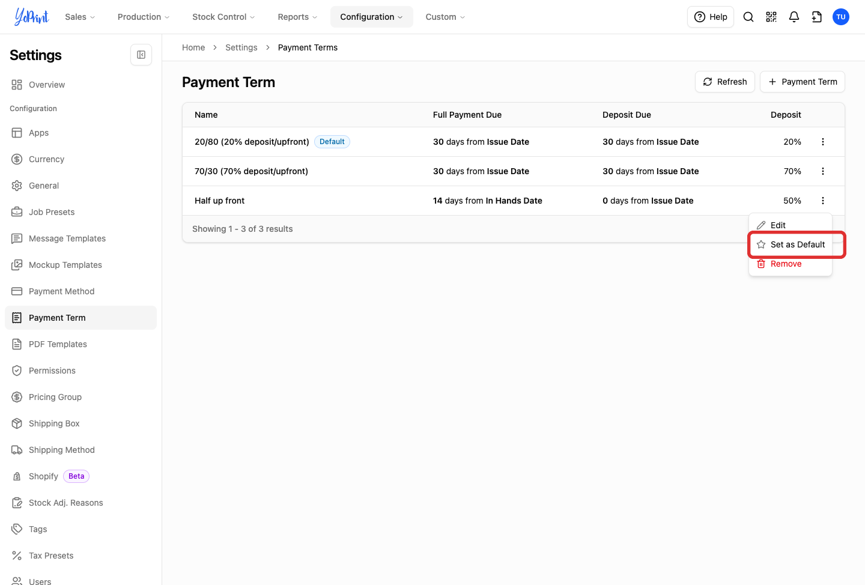The height and width of the screenshot is (585, 865).
Task: Choose Remove from the row menu
Action: (x=791, y=264)
